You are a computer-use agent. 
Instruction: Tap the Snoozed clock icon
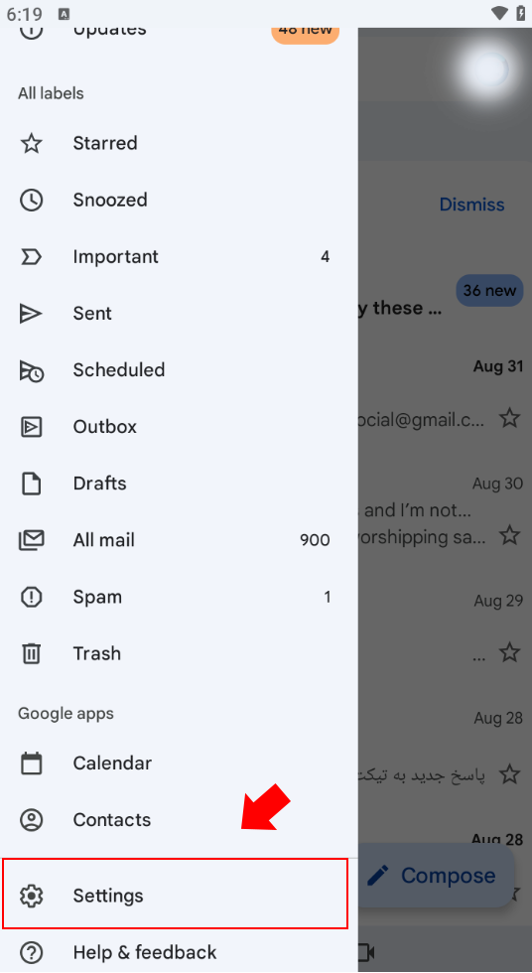[x=31, y=200]
